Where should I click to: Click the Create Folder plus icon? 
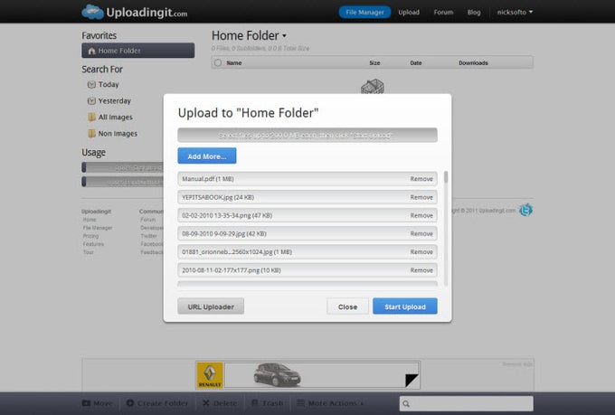pyautogui.click(x=130, y=403)
